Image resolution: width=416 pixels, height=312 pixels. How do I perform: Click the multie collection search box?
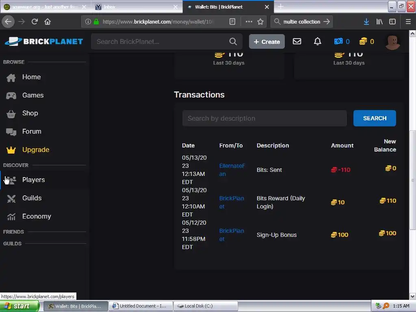[301, 22]
